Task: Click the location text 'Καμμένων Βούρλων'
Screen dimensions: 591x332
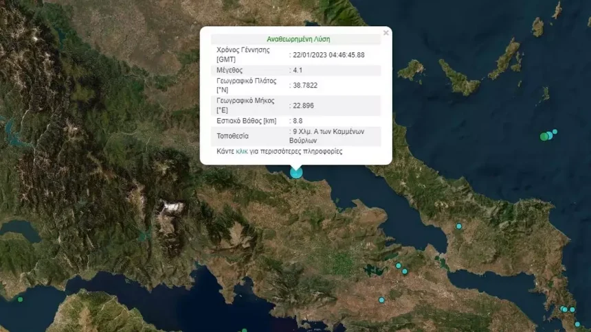Action: pyautogui.click(x=327, y=136)
